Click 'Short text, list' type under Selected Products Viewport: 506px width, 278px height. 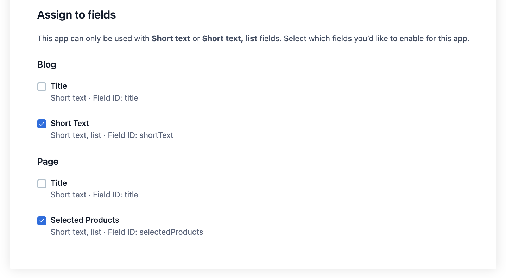[x=76, y=232]
